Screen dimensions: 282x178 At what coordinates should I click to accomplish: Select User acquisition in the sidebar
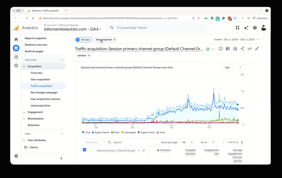40,80
